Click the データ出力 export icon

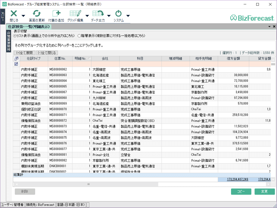click(x=98, y=16)
